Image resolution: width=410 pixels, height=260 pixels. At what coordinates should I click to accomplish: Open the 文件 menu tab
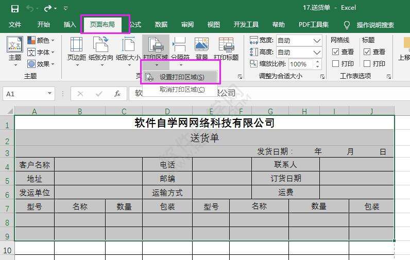(x=15, y=25)
